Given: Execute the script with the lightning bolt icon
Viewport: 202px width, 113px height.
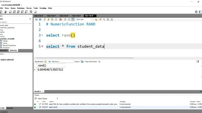Looking at the screenshot, I should point(45,19).
